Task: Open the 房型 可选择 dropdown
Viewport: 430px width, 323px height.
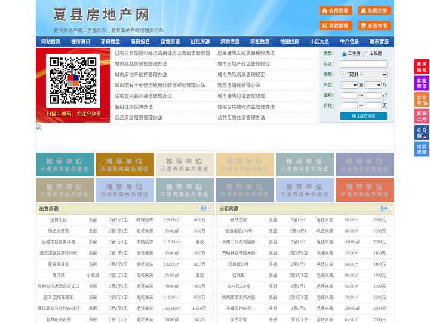Action: [x=364, y=74]
